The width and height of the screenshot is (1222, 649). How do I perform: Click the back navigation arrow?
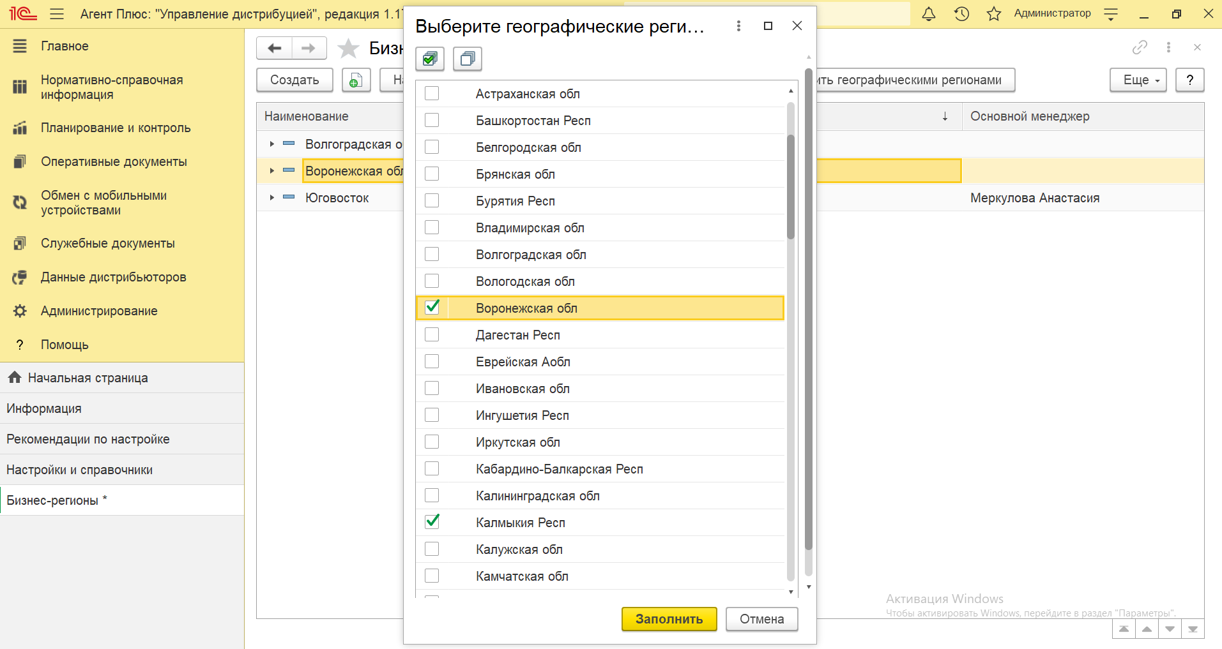(275, 48)
